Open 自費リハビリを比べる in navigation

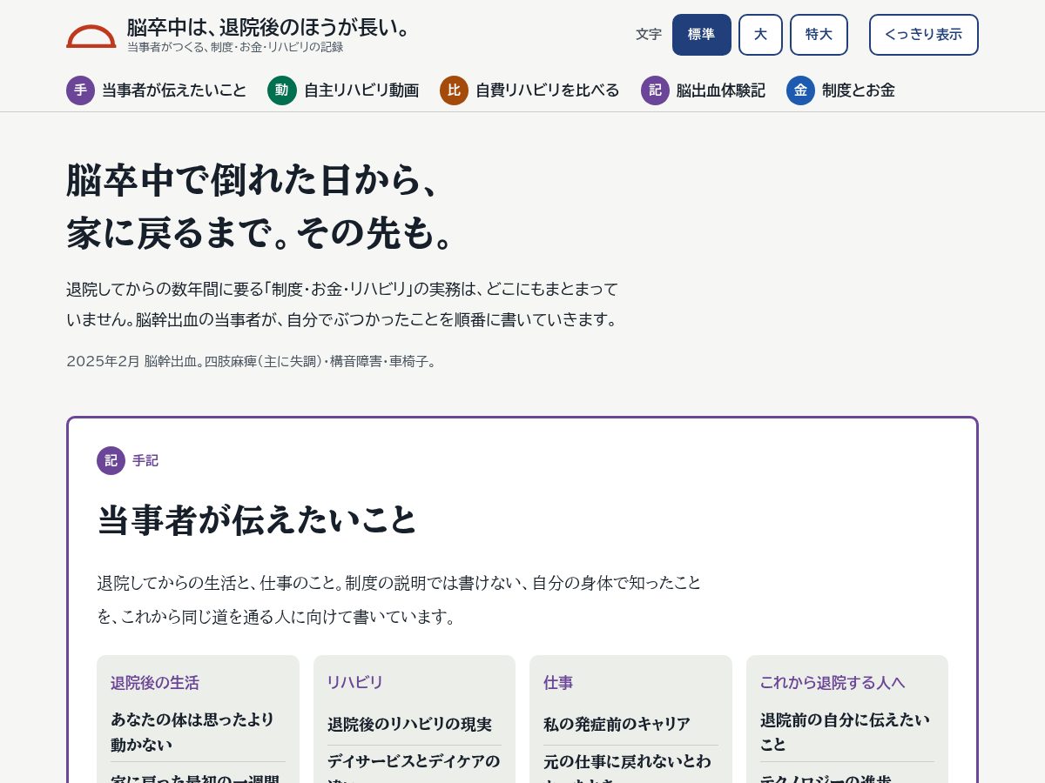click(x=548, y=90)
